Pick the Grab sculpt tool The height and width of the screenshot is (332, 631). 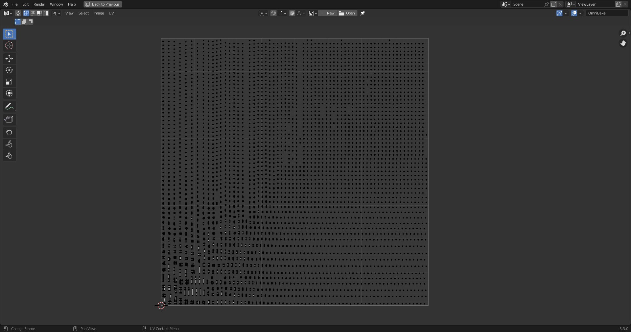tap(9, 133)
